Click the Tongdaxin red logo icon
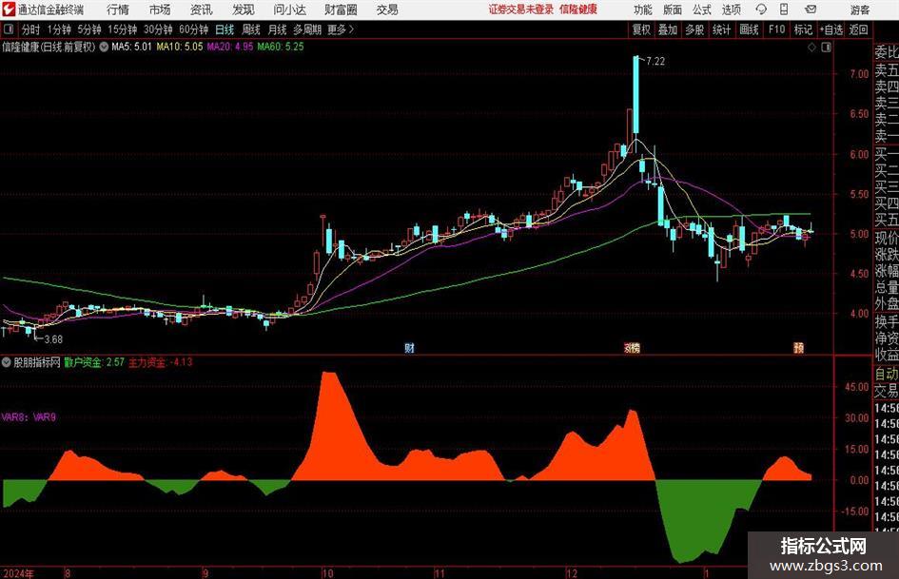899x579 pixels. point(9,10)
